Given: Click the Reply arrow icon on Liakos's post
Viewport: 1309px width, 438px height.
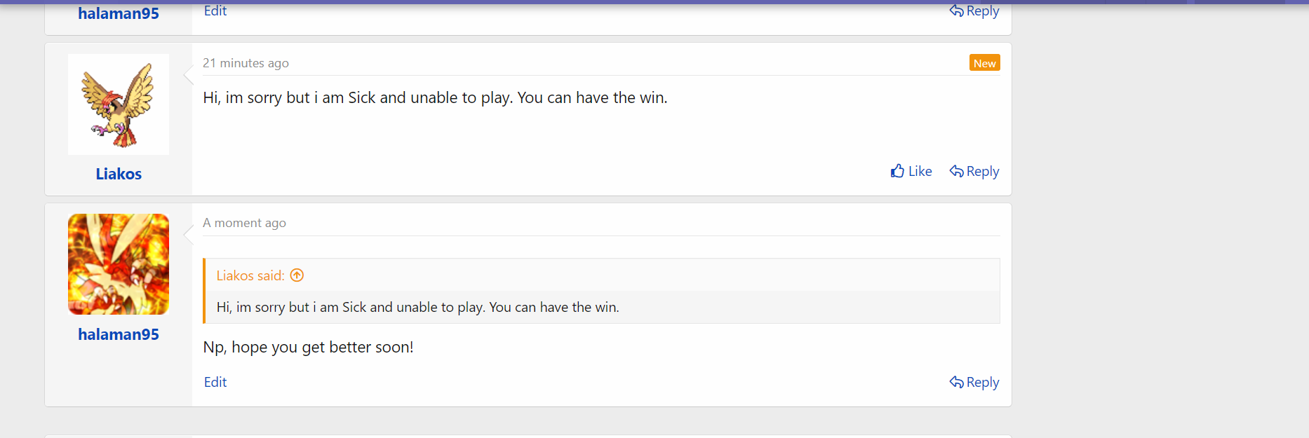Looking at the screenshot, I should 956,171.
